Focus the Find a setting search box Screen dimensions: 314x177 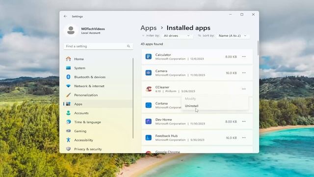(98, 46)
